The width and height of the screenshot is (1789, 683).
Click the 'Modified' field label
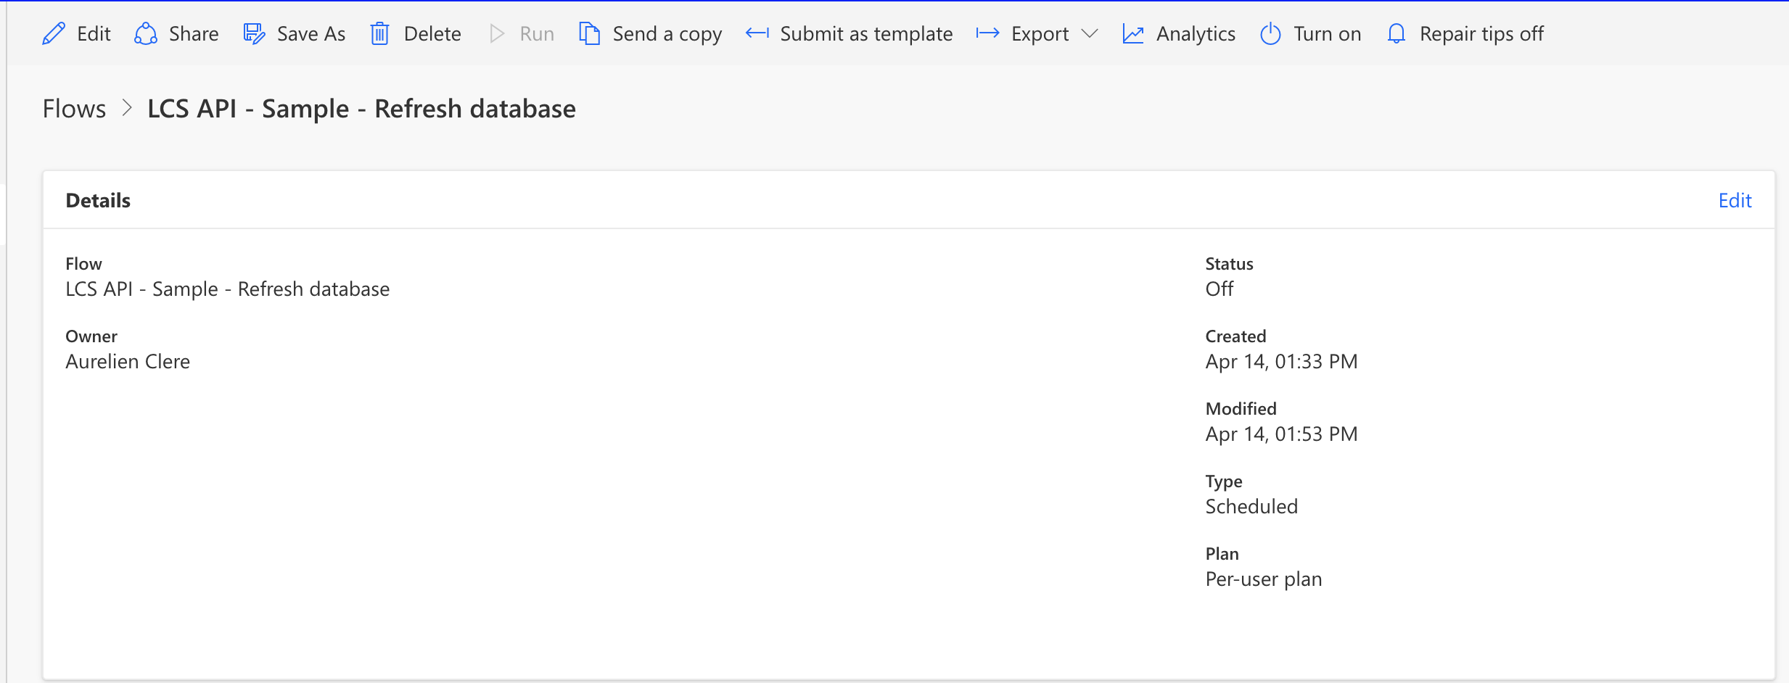(1241, 409)
